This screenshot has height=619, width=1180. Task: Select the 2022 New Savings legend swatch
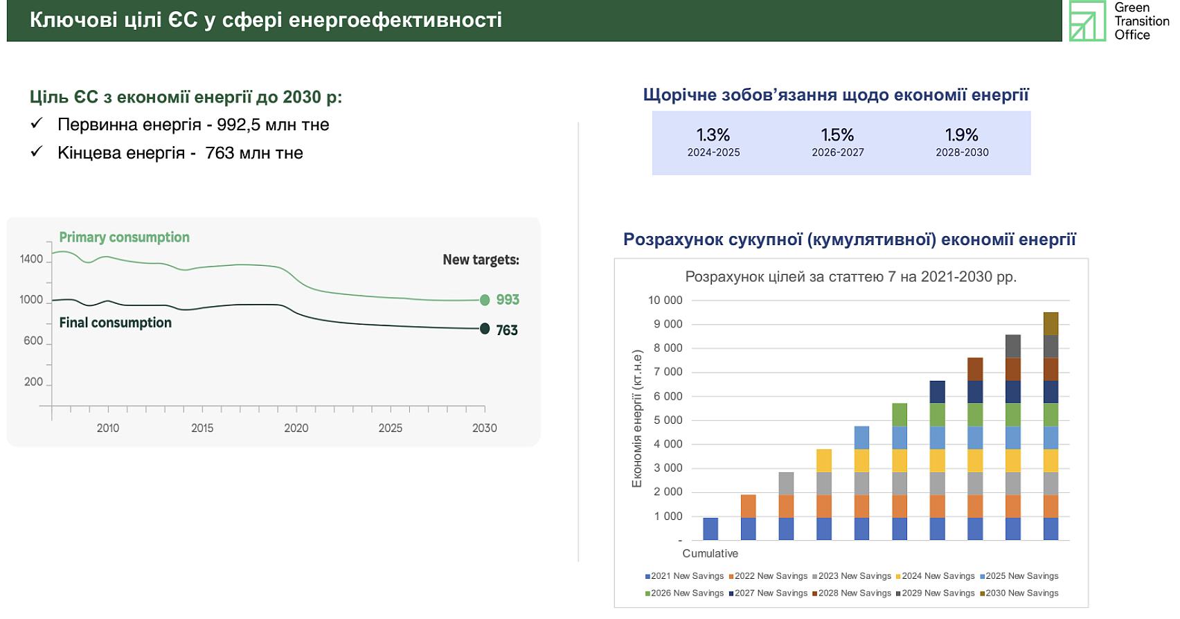[731, 576]
